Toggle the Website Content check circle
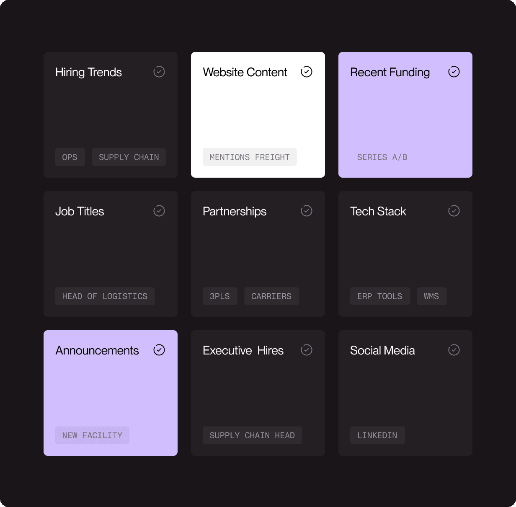516x507 pixels. 307,72
